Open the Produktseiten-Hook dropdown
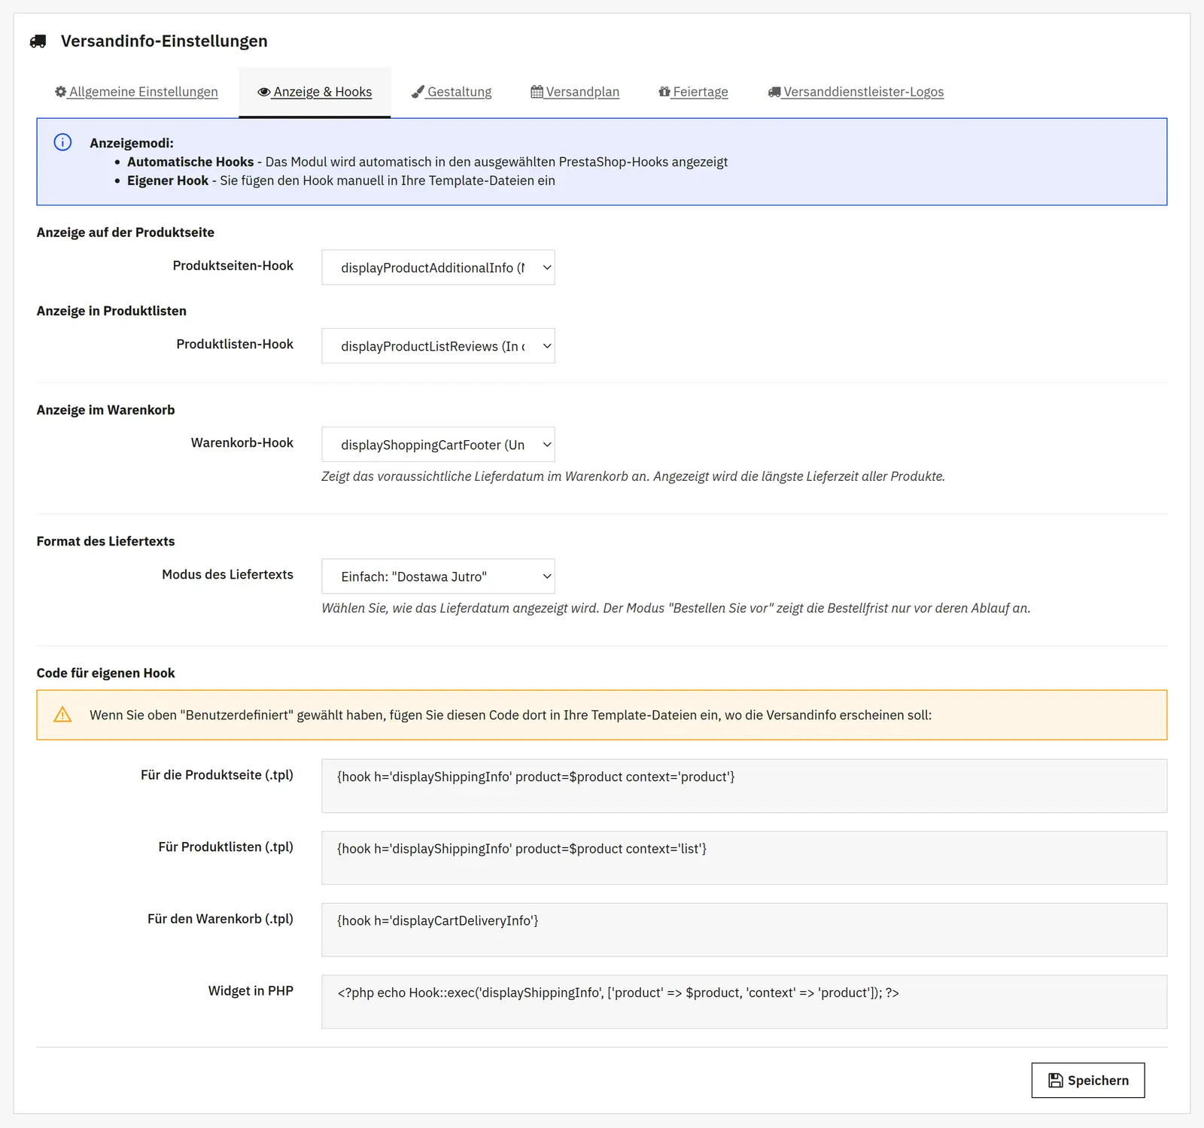 (x=438, y=268)
